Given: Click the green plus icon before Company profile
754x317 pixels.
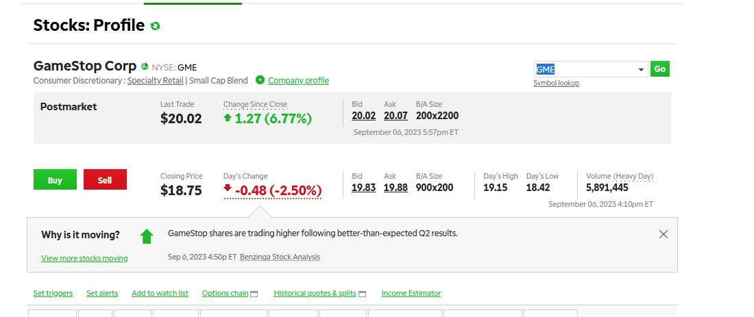Looking at the screenshot, I should click(260, 80).
